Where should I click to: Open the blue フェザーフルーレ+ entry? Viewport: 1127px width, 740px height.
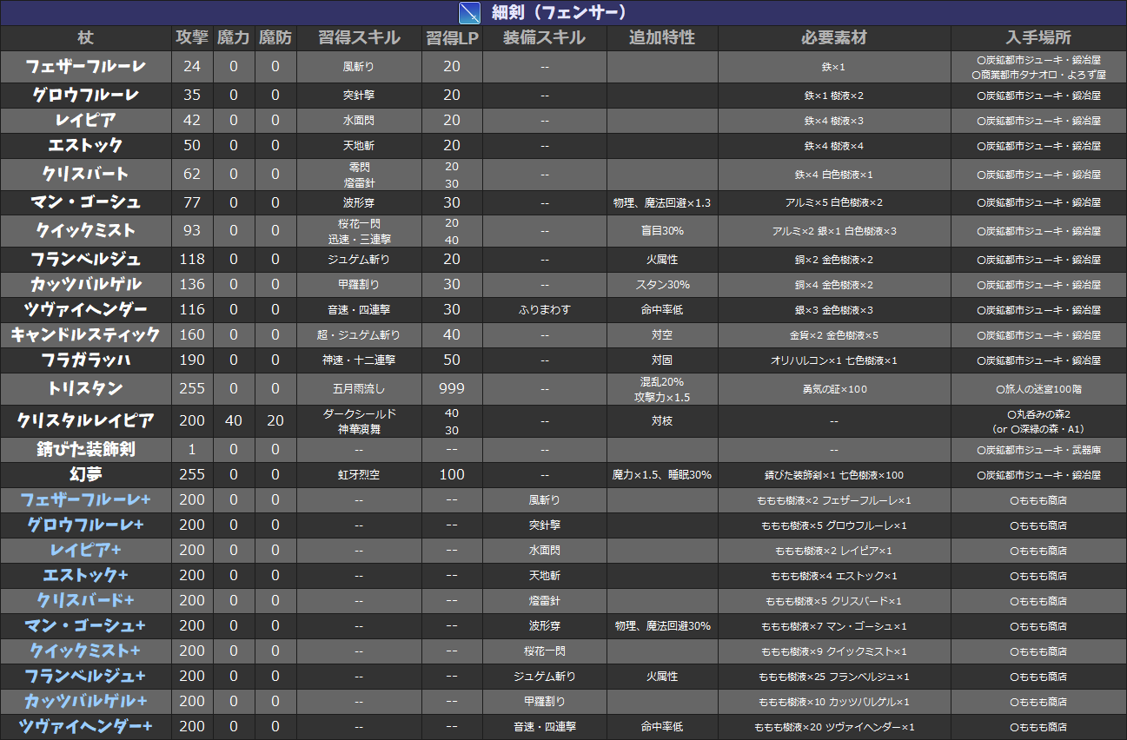tap(85, 500)
